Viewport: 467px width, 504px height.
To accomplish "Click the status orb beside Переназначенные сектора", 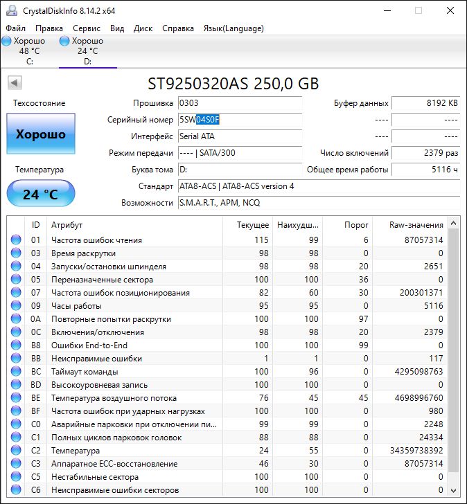I will coord(16,280).
